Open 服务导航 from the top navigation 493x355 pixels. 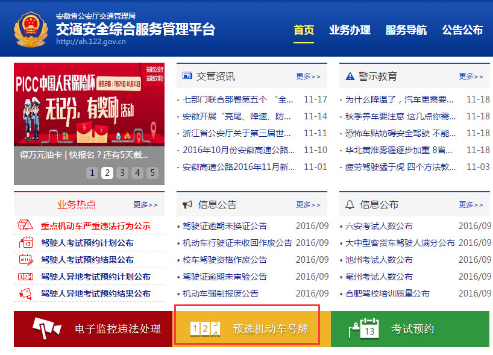pyautogui.click(x=407, y=28)
